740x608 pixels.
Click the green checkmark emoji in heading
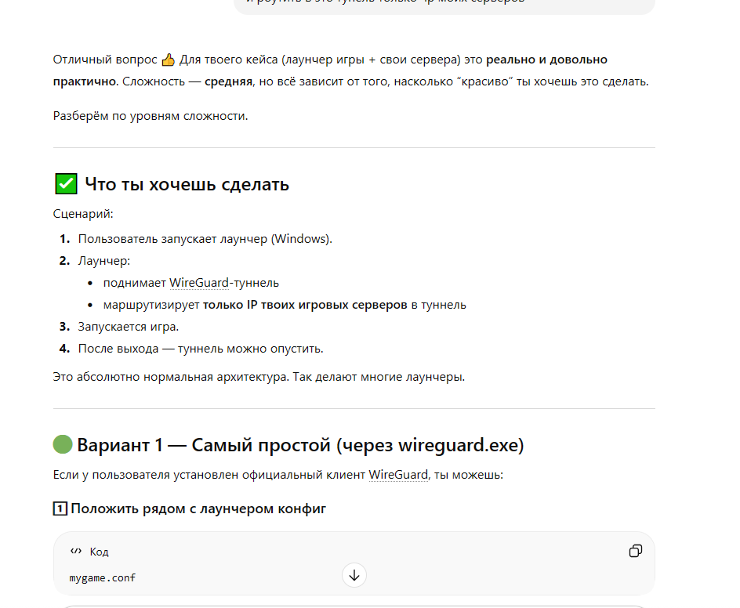(x=66, y=184)
